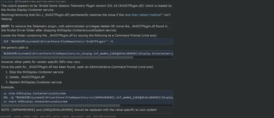Screen dimensions: 274x118
Task: Open the comment permalink
Action: pyautogui.click(x=6, y=116)
